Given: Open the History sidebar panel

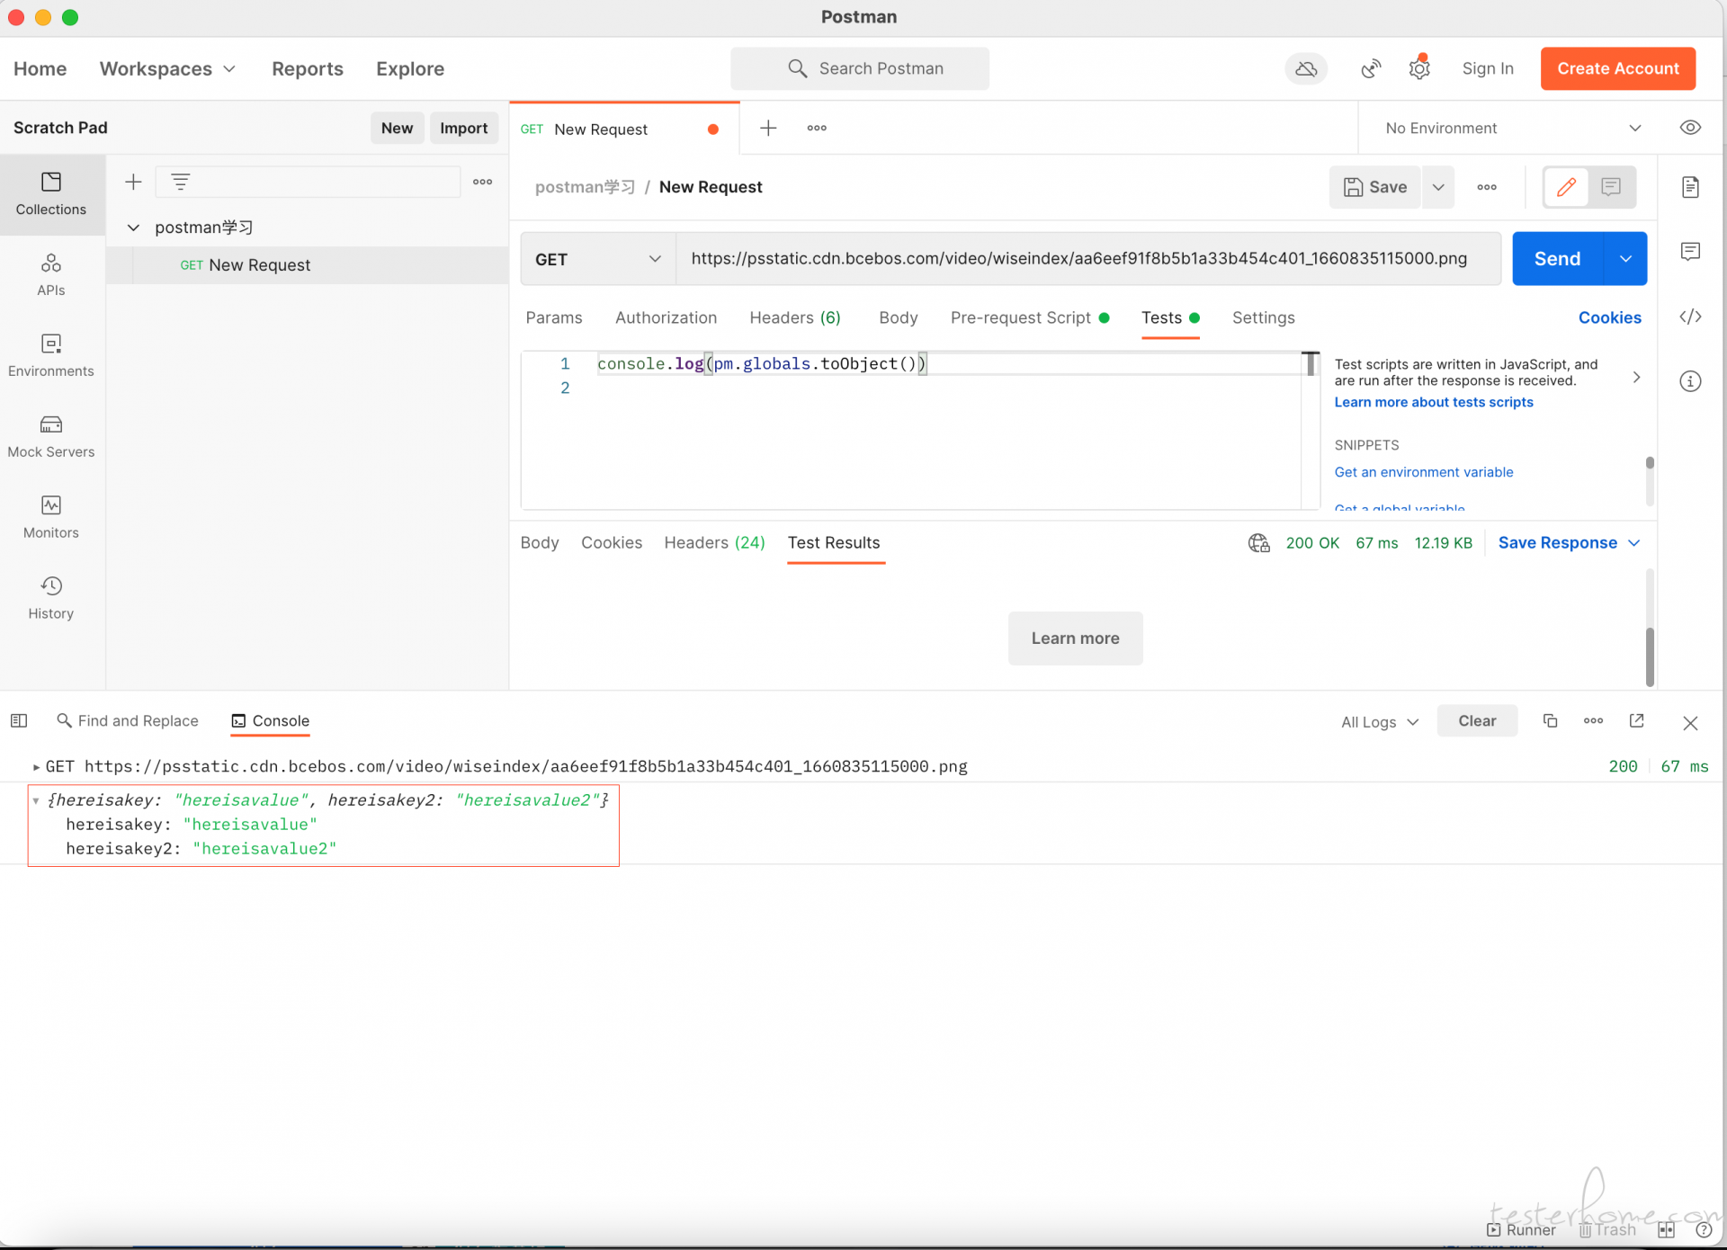Looking at the screenshot, I should pos(51,599).
